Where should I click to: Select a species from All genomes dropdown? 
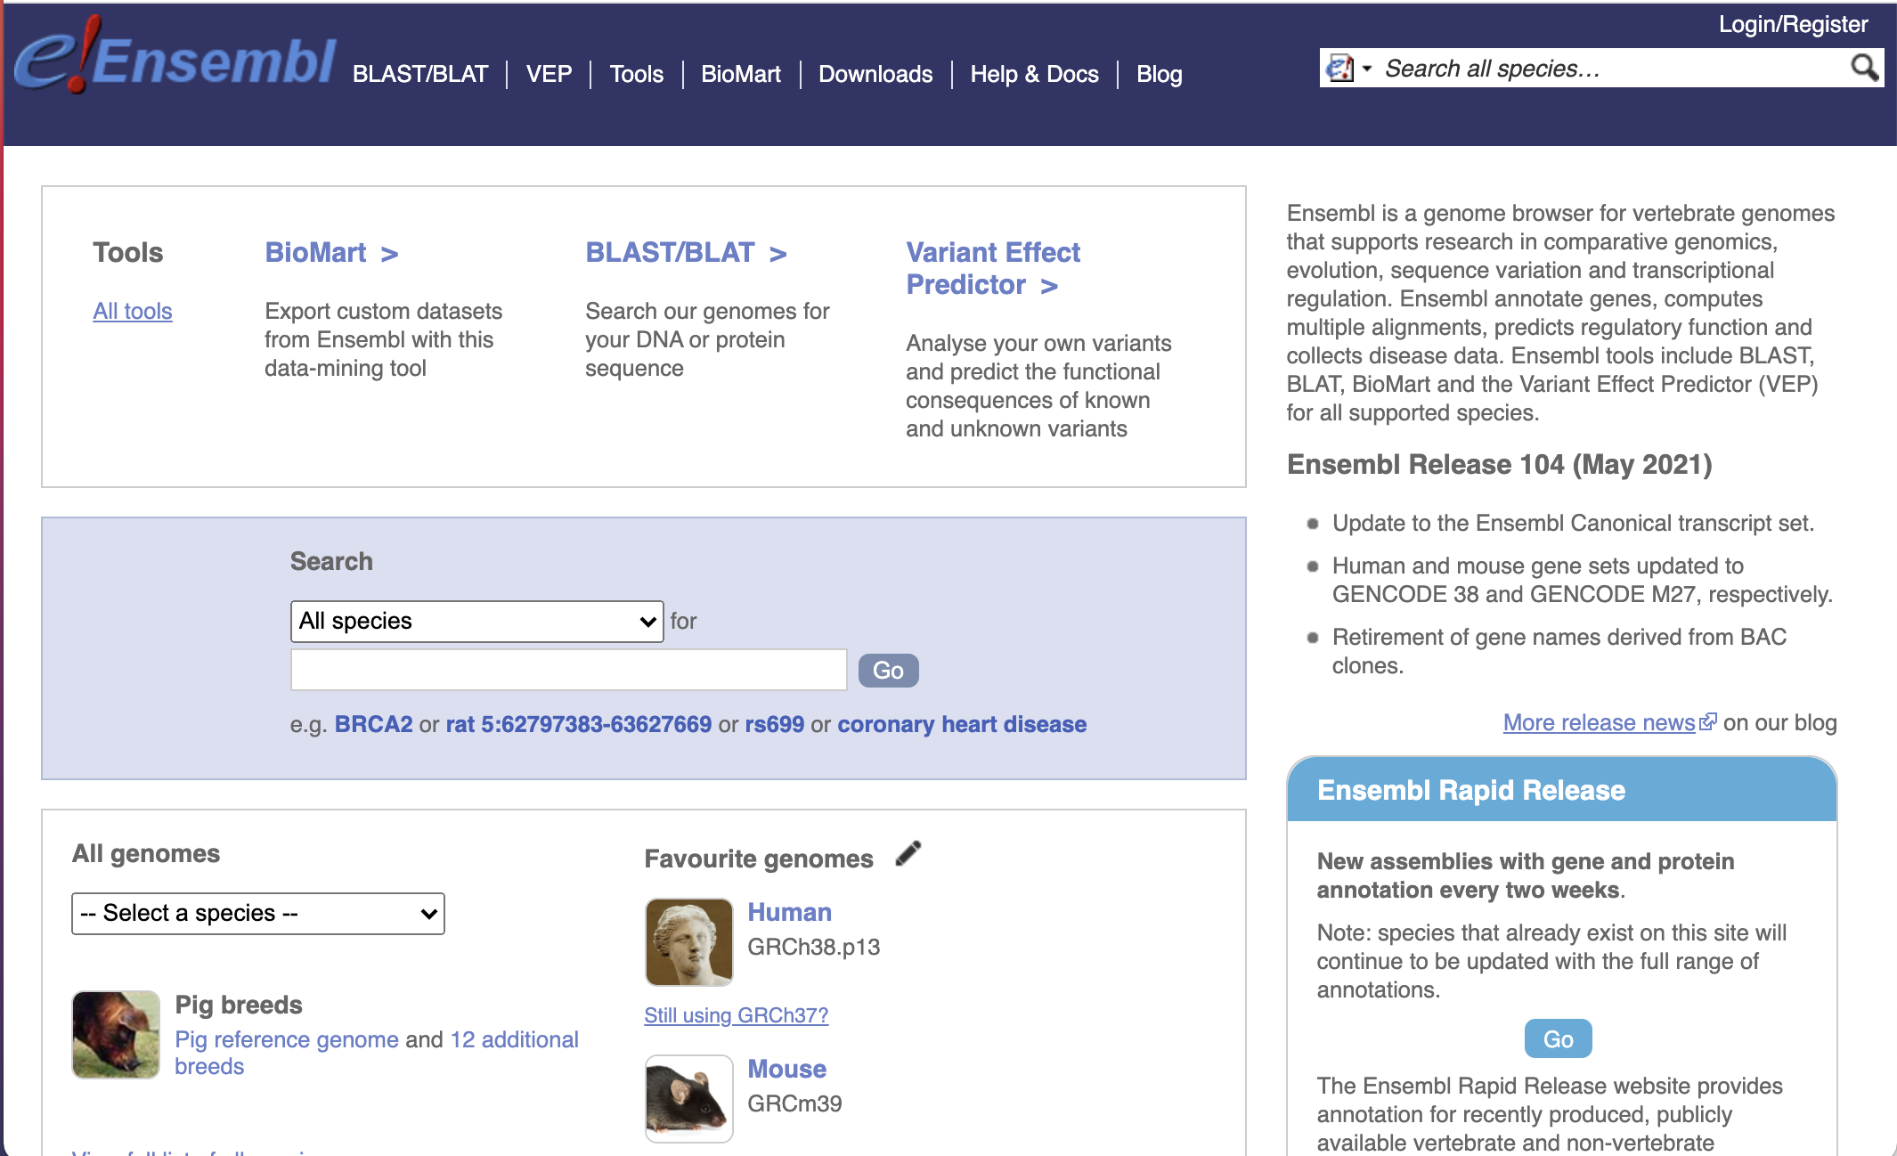coord(257,912)
